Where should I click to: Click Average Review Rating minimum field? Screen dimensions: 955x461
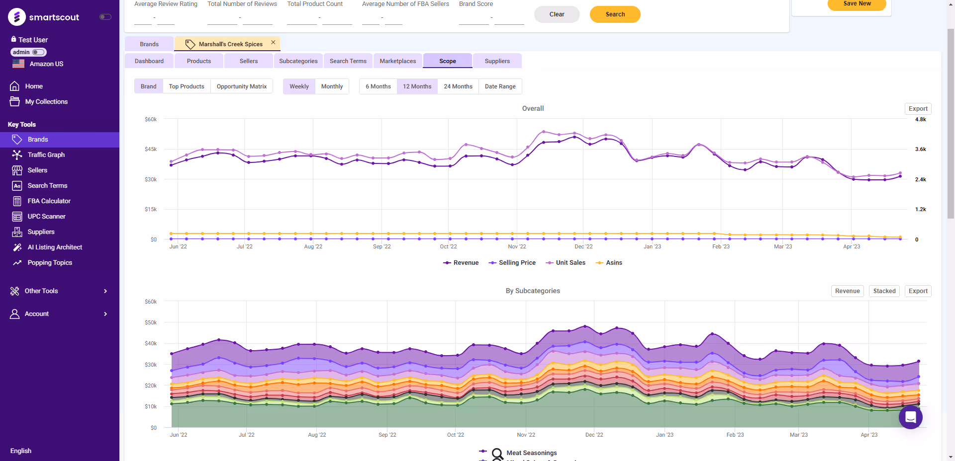[143, 19]
